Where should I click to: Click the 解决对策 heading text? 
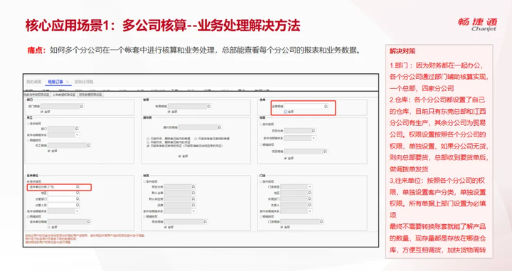402,51
